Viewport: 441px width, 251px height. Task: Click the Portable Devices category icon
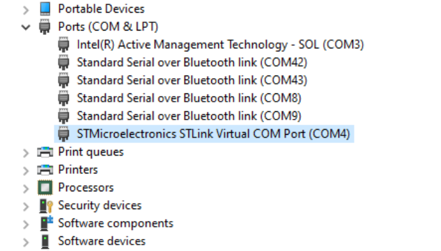click(45, 9)
